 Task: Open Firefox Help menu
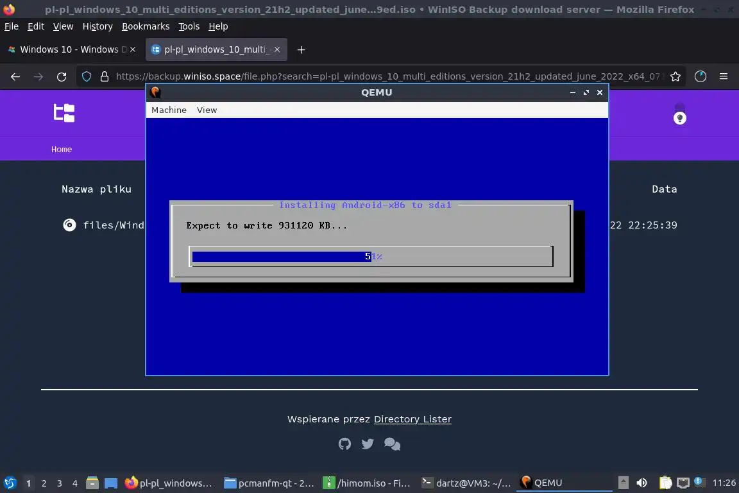(218, 26)
